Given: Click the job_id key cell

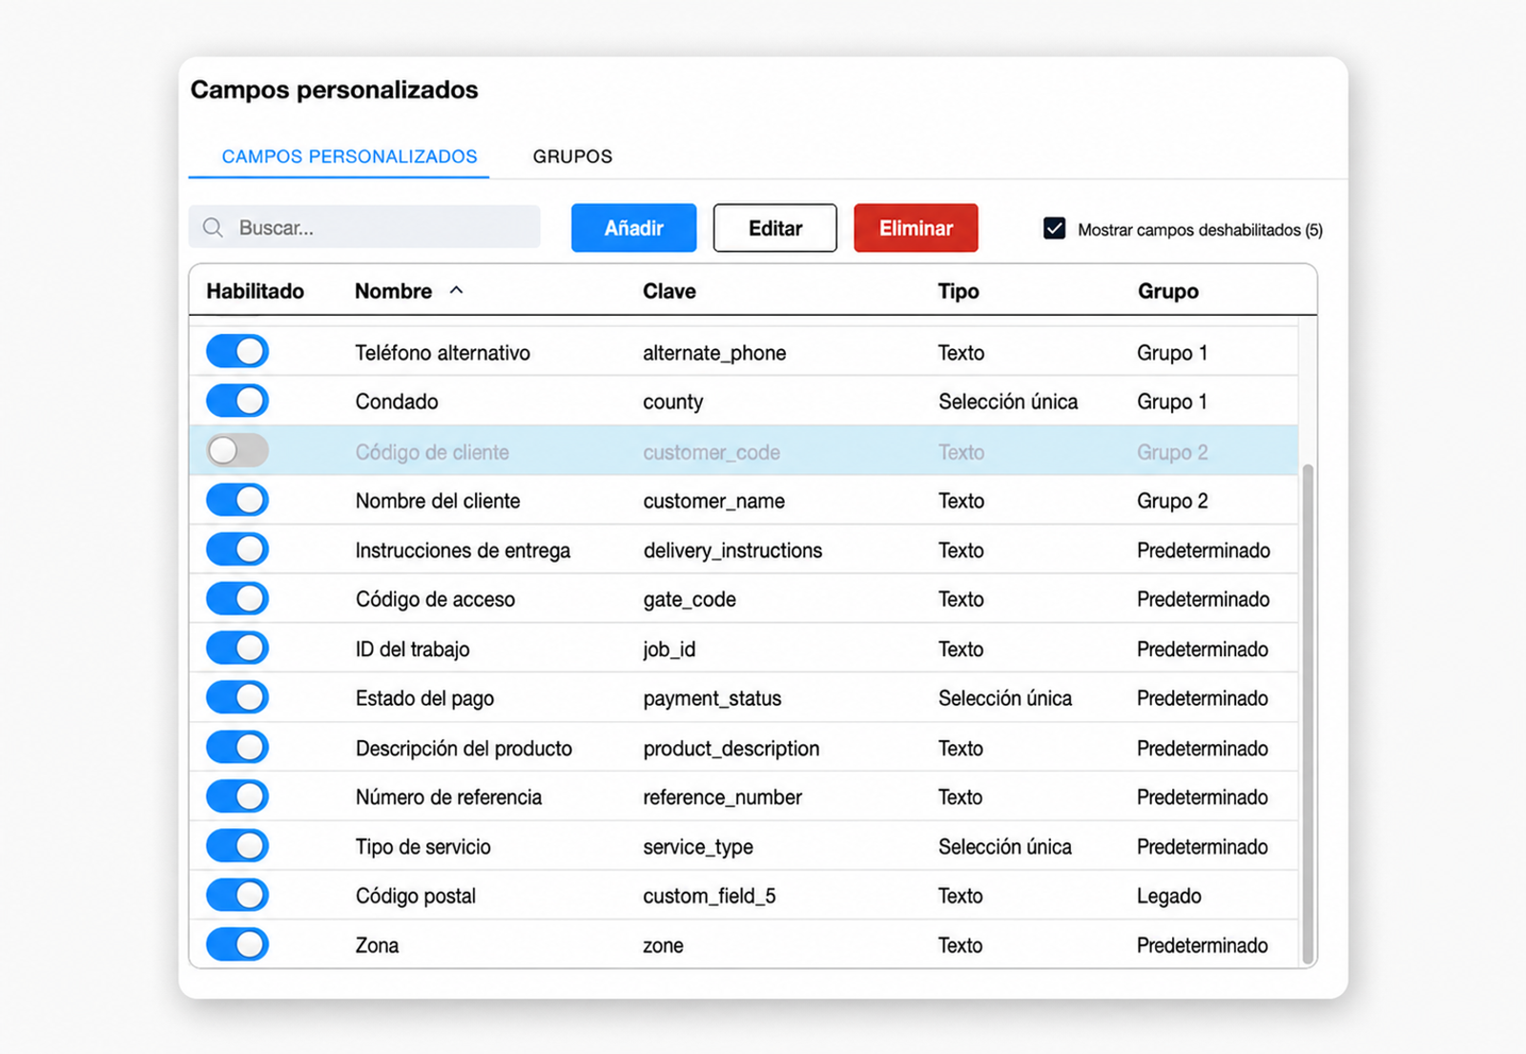Looking at the screenshot, I should click(x=669, y=650).
